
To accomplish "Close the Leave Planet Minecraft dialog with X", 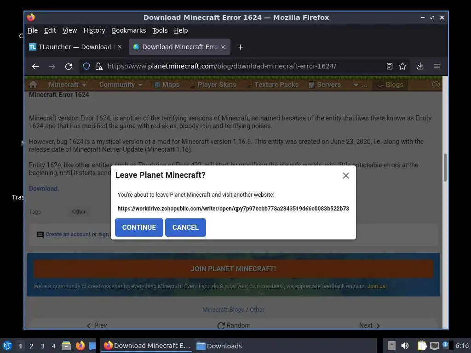I will (346, 176).
